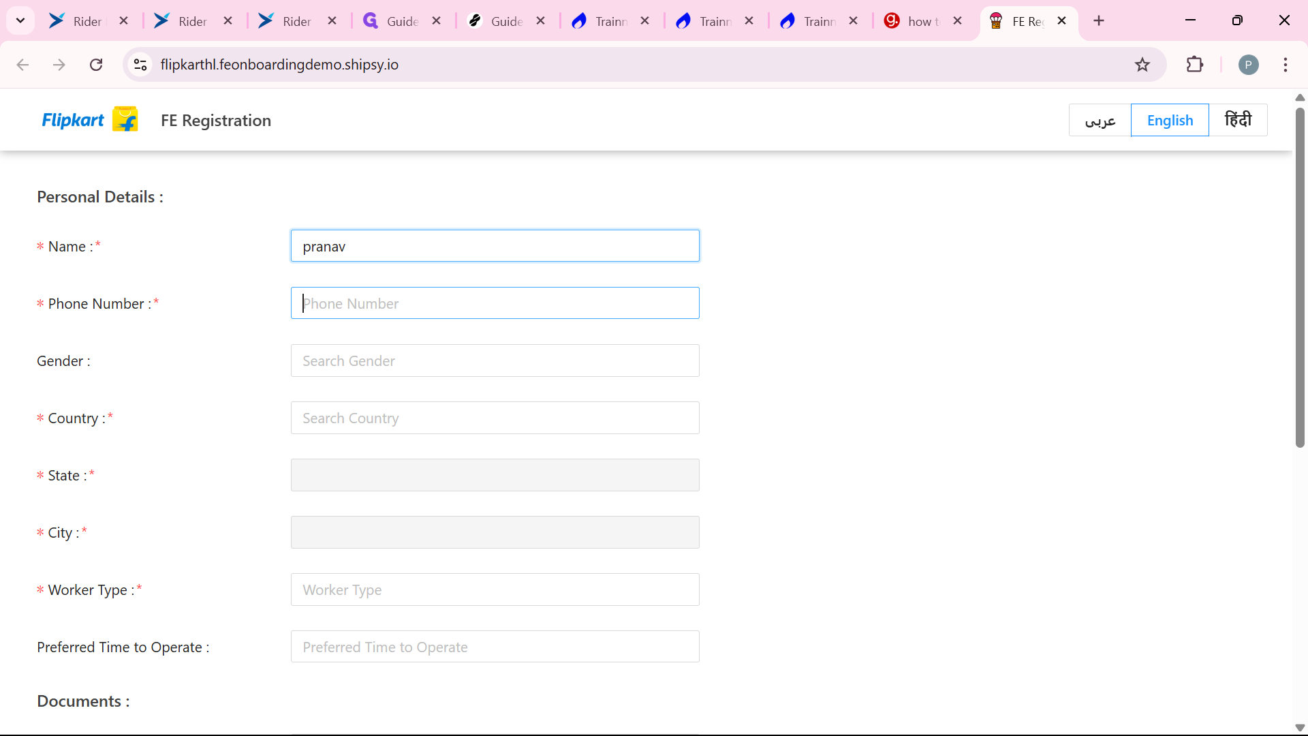This screenshot has width=1308, height=736.
Task: Close the second Rider tab
Action: [228, 21]
